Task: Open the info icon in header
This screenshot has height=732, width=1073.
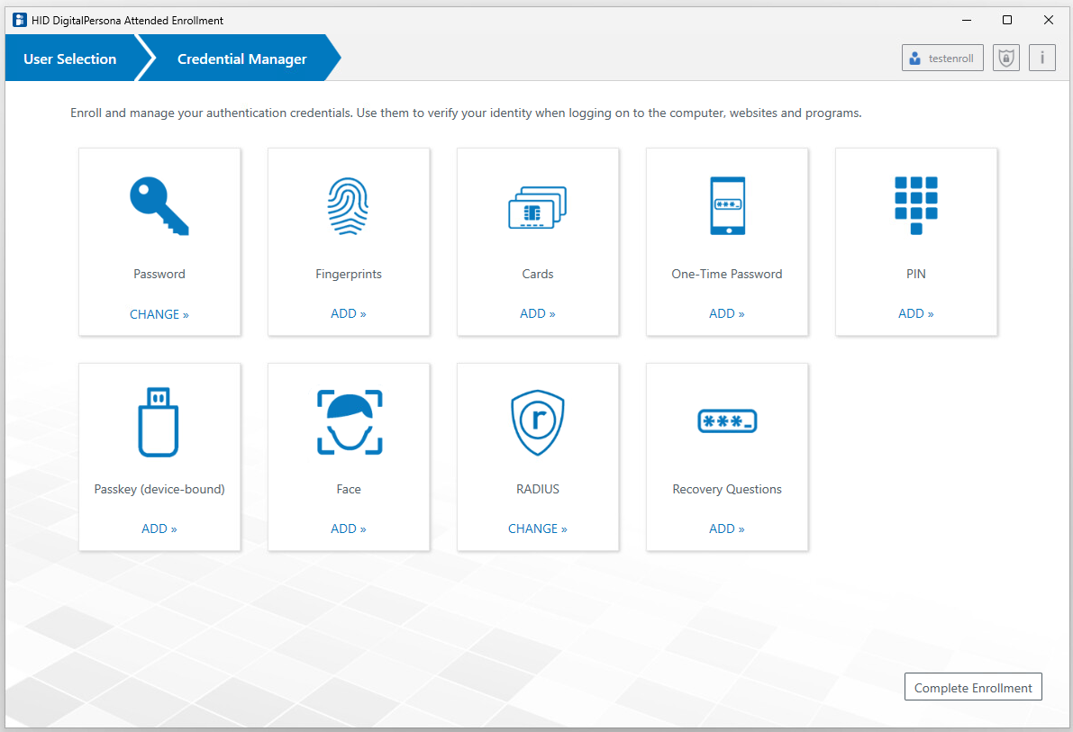Action: tap(1042, 59)
